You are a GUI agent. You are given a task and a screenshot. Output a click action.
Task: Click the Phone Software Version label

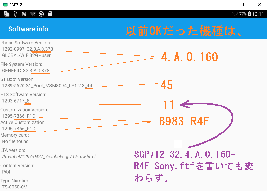(26, 43)
